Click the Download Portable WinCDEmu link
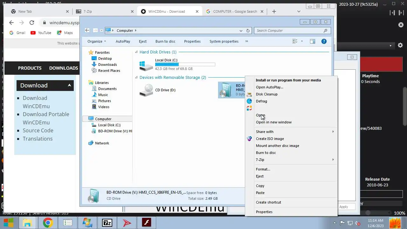The width and height of the screenshot is (407, 229). [x=46, y=118]
